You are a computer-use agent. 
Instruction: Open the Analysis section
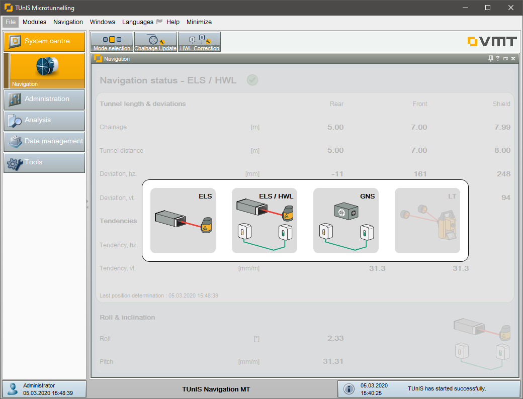[44, 120]
